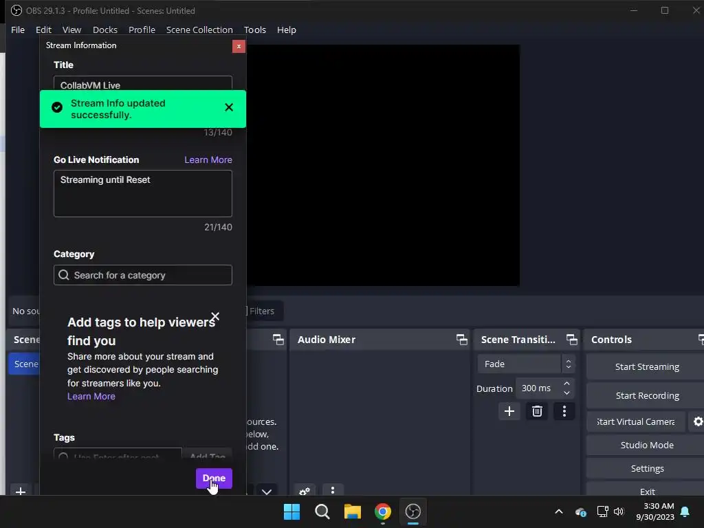
Task: Open Windows taskbar Search
Action: pyautogui.click(x=322, y=511)
